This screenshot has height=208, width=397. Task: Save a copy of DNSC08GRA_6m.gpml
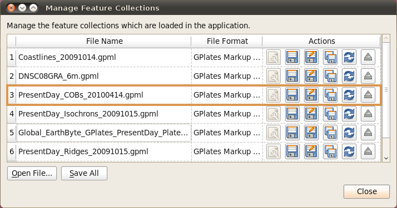(330, 76)
